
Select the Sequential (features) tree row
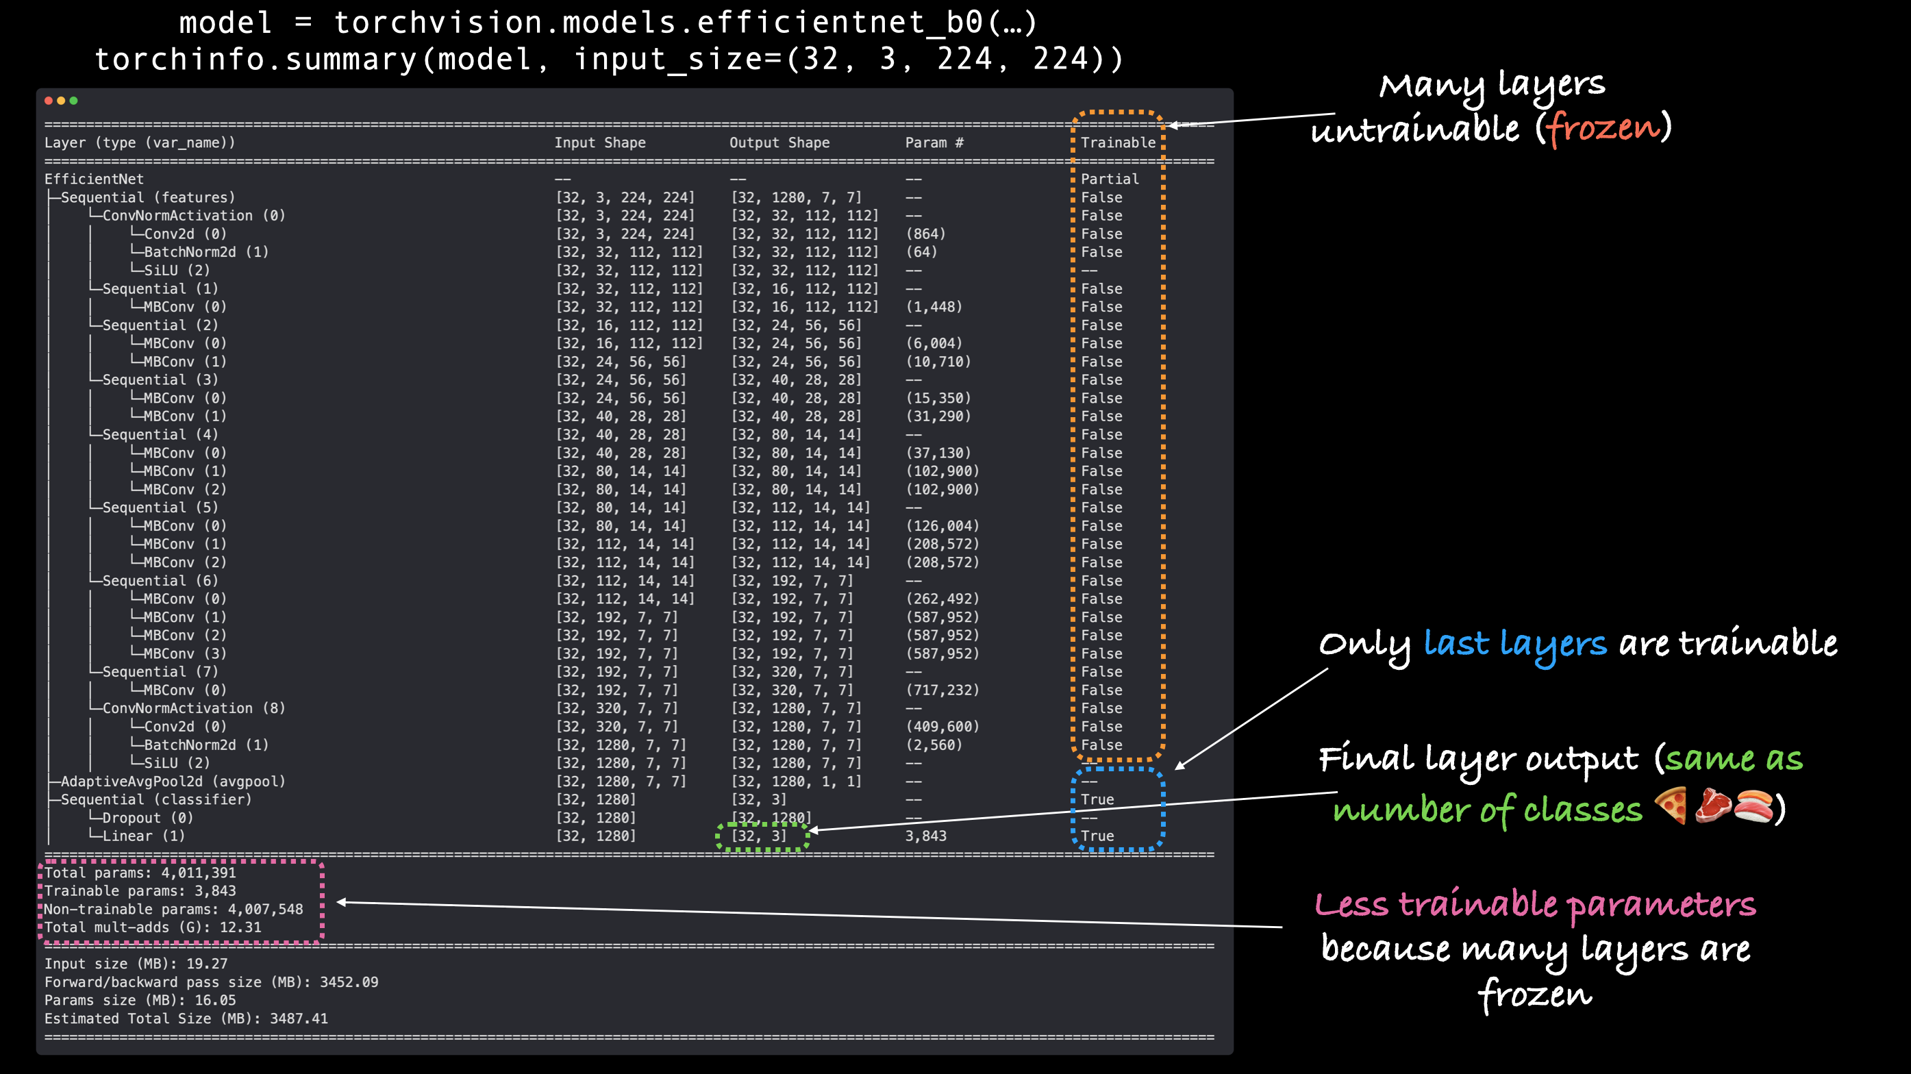pos(147,197)
